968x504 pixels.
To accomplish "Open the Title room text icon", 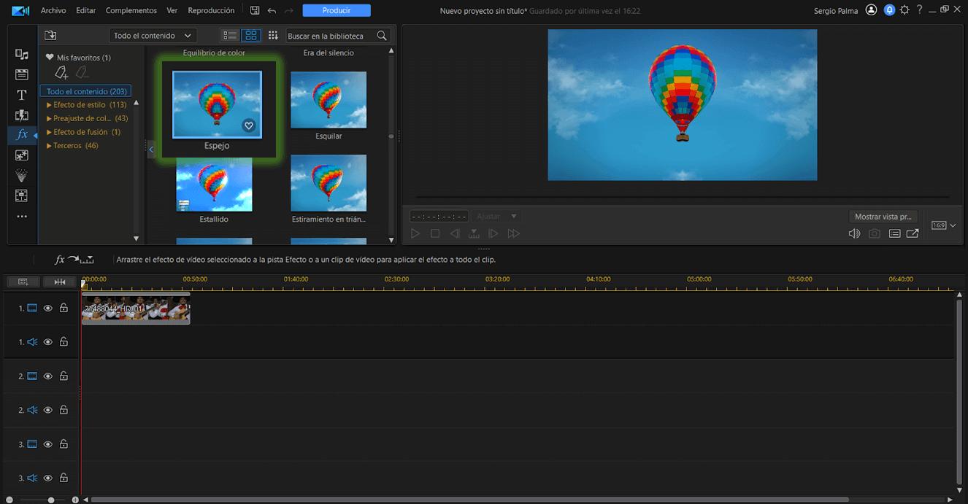I will [22, 95].
